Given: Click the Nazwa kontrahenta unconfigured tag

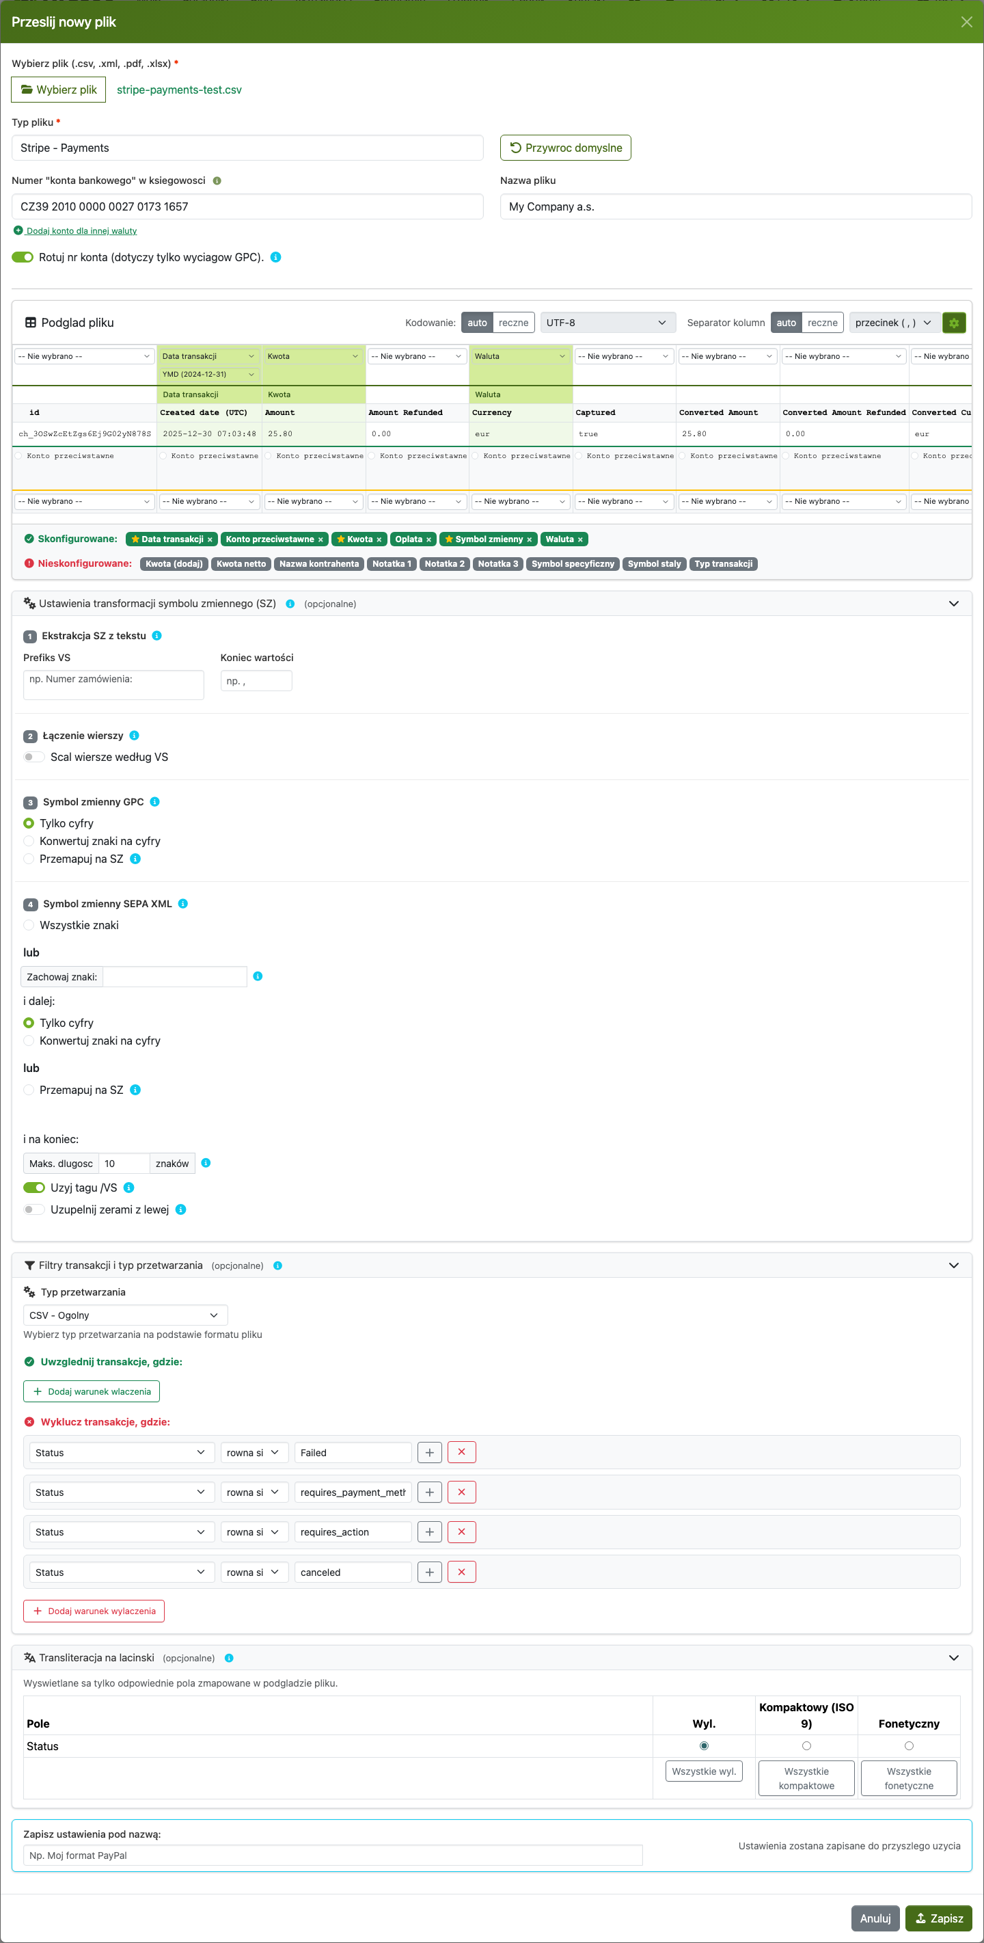Looking at the screenshot, I should (319, 564).
